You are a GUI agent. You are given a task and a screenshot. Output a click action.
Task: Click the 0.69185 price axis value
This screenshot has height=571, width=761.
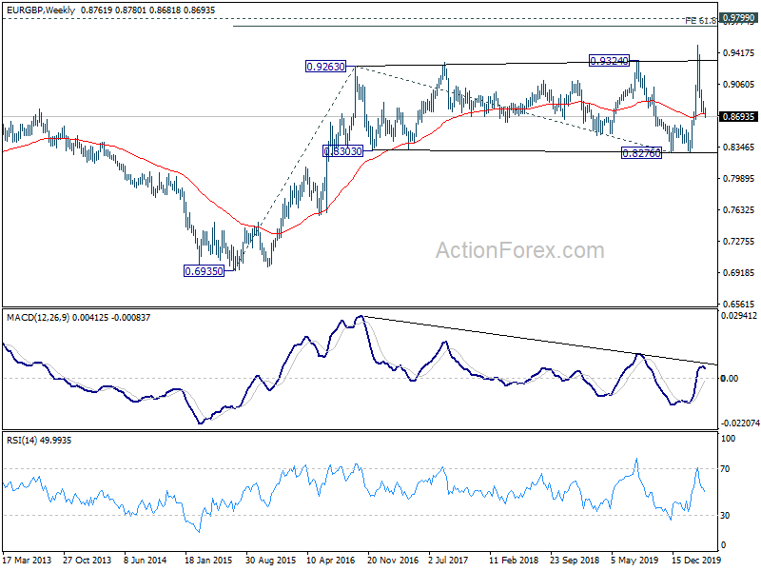739,273
